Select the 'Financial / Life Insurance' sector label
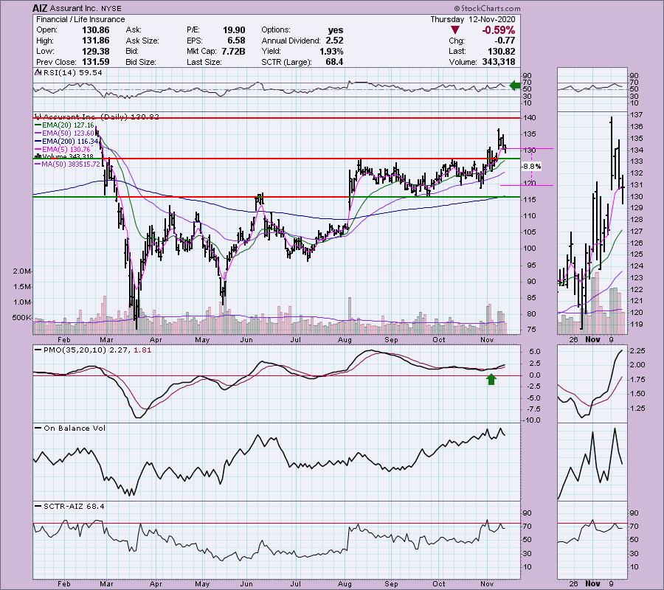The width and height of the screenshot is (664, 590). pyautogui.click(x=80, y=19)
